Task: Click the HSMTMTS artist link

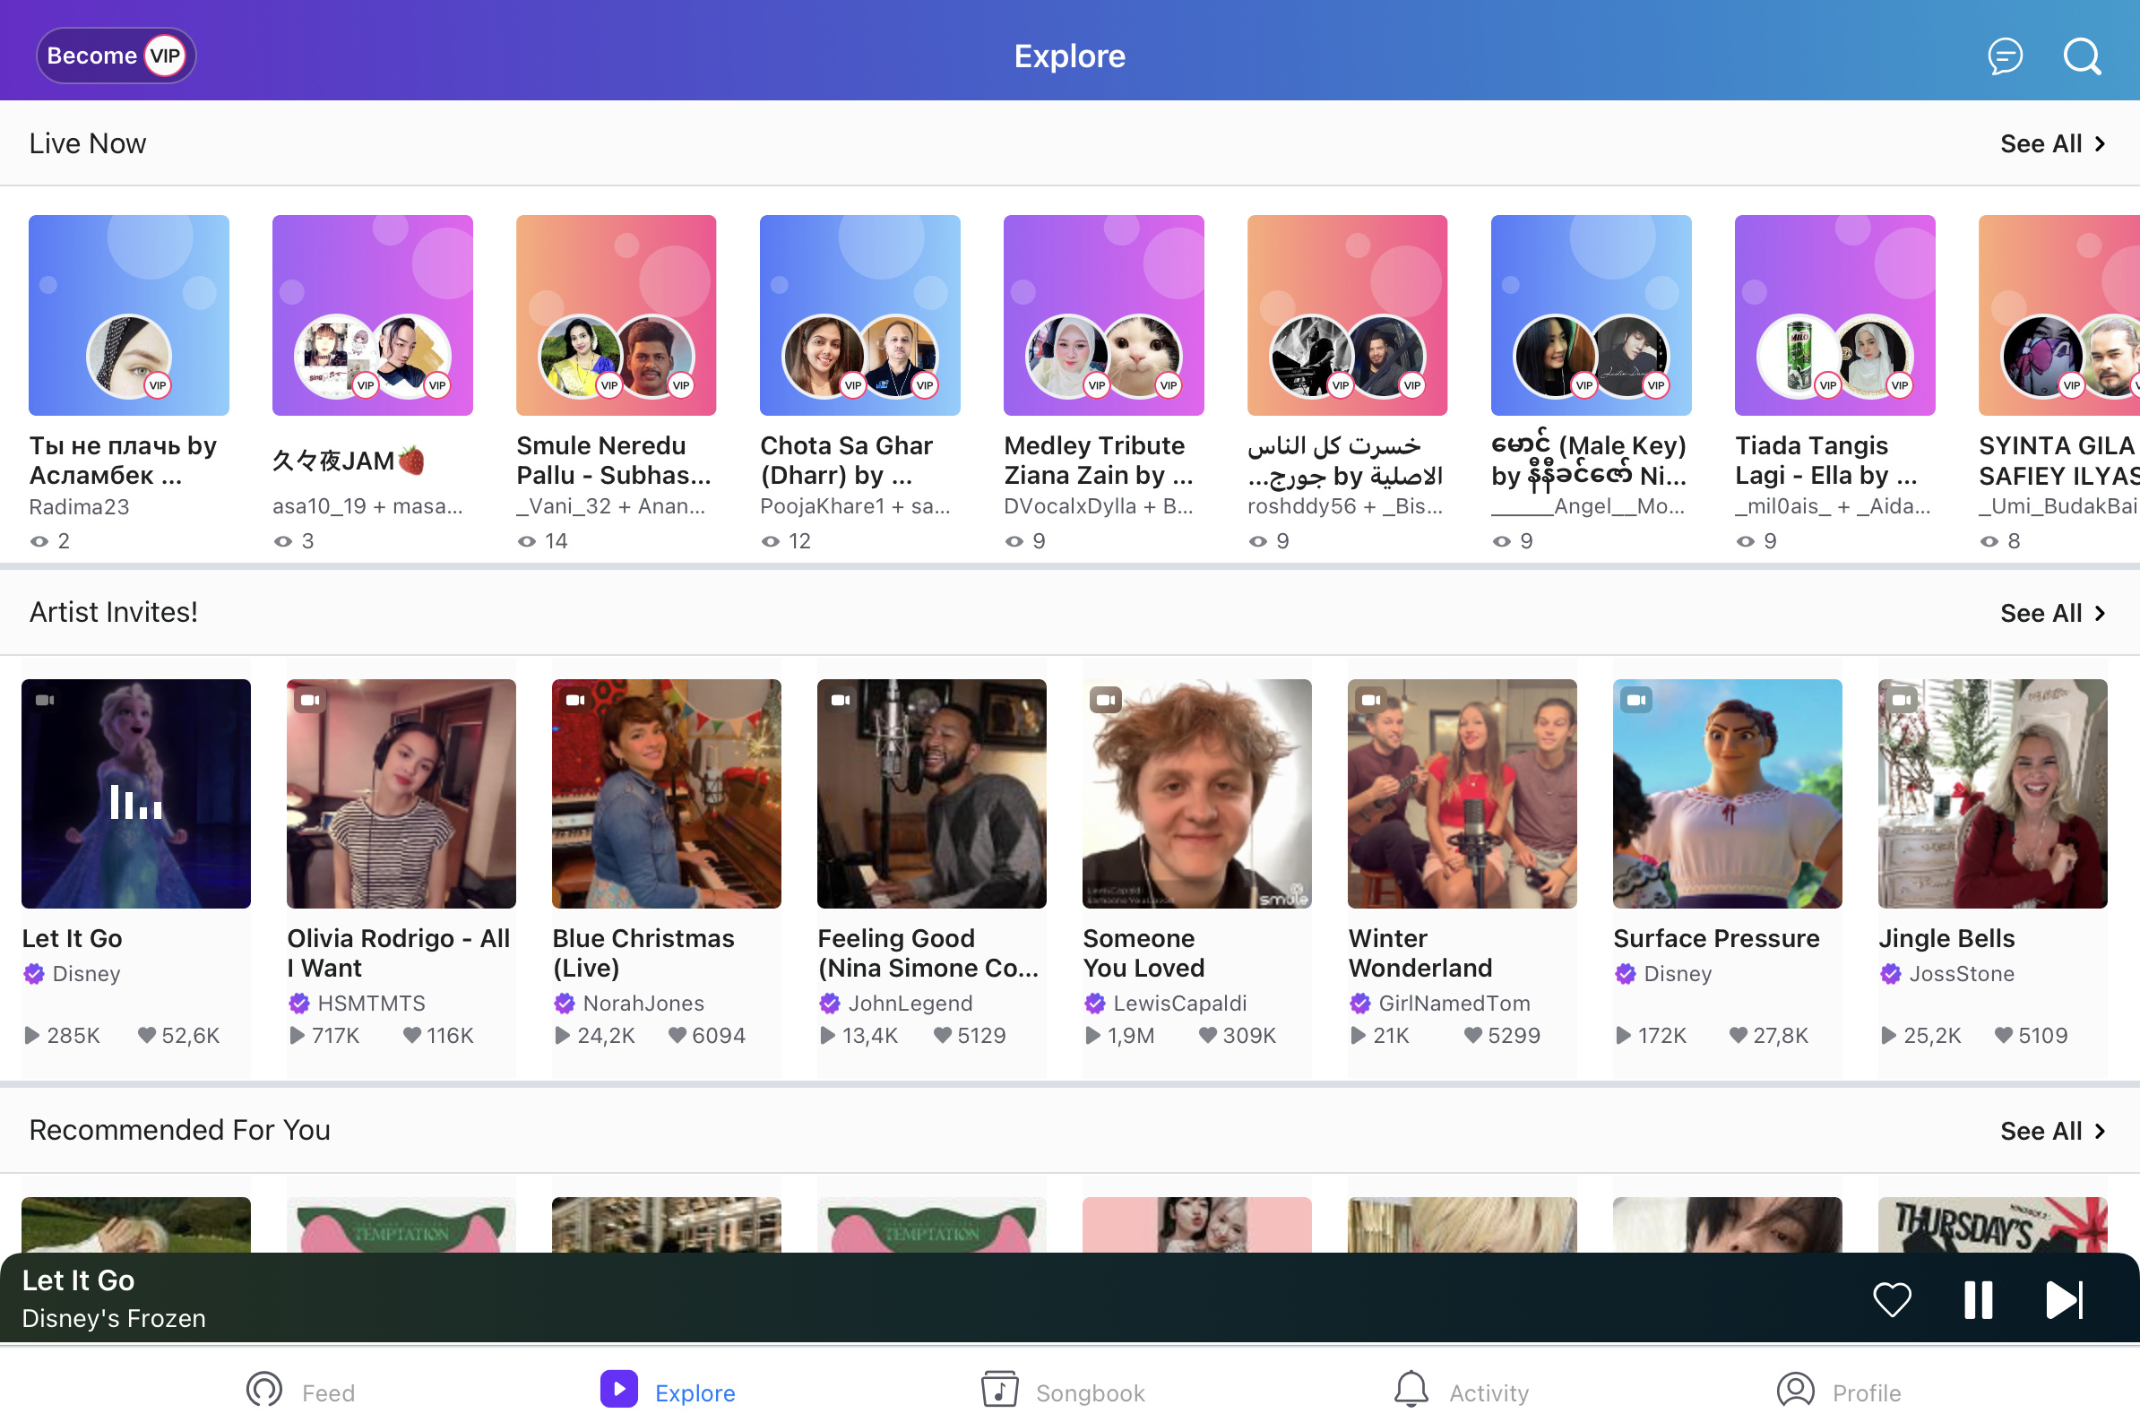Action: click(x=371, y=1003)
